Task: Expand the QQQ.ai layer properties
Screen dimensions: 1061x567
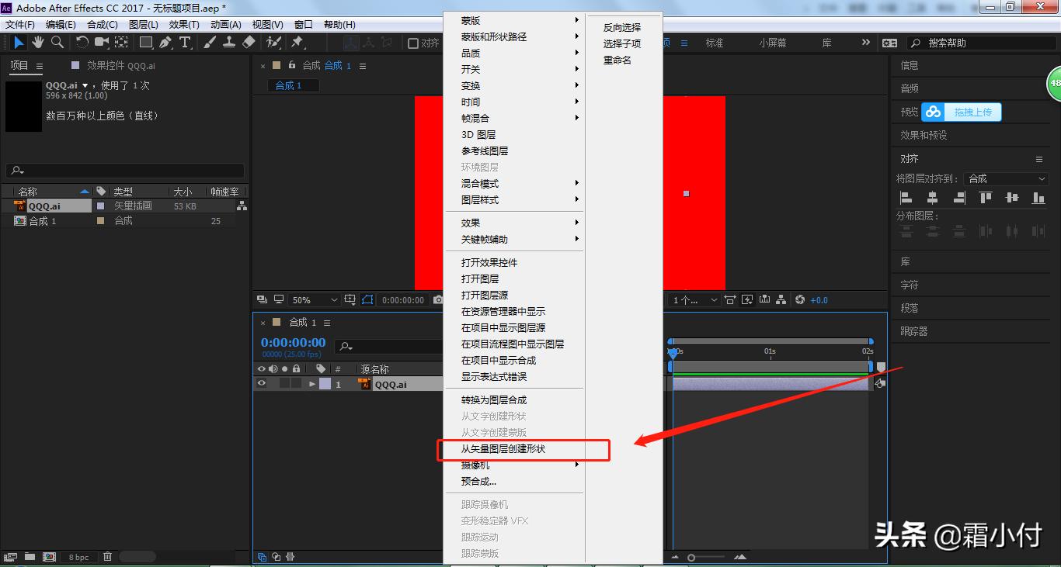Action: click(312, 382)
